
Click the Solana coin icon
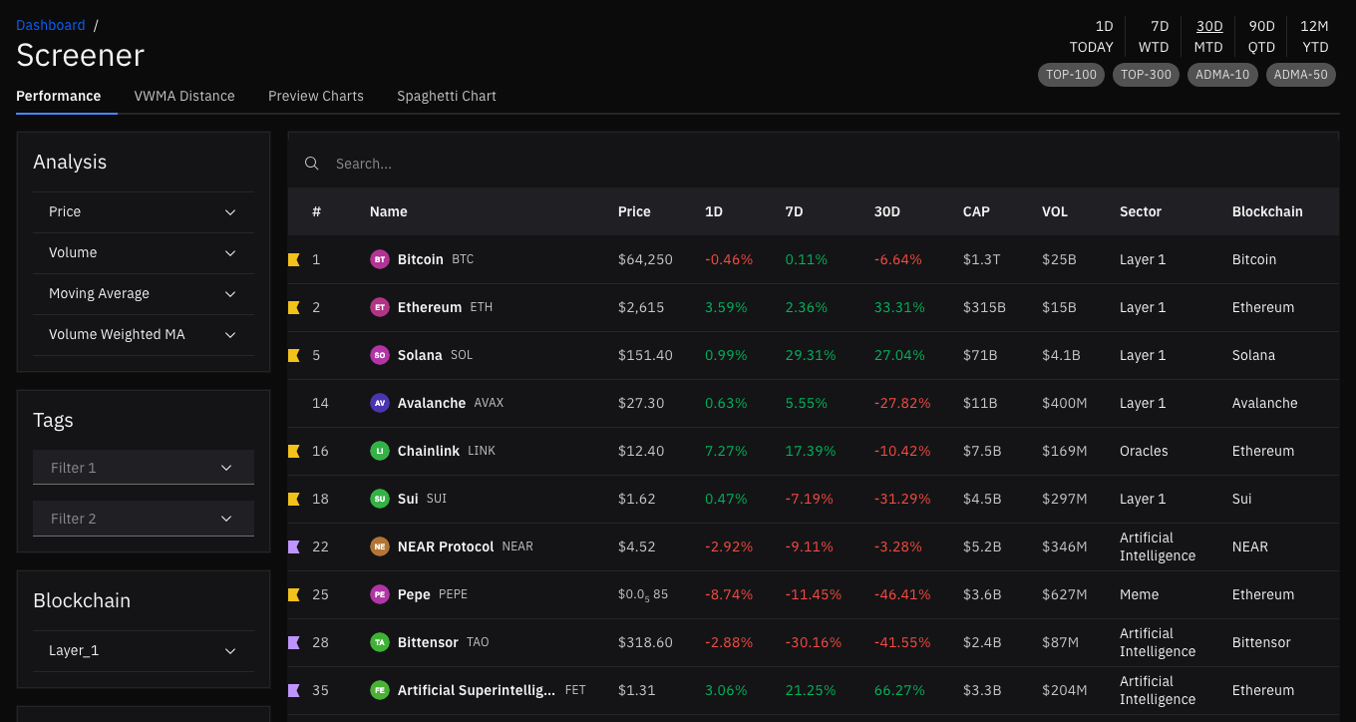click(x=379, y=355)
